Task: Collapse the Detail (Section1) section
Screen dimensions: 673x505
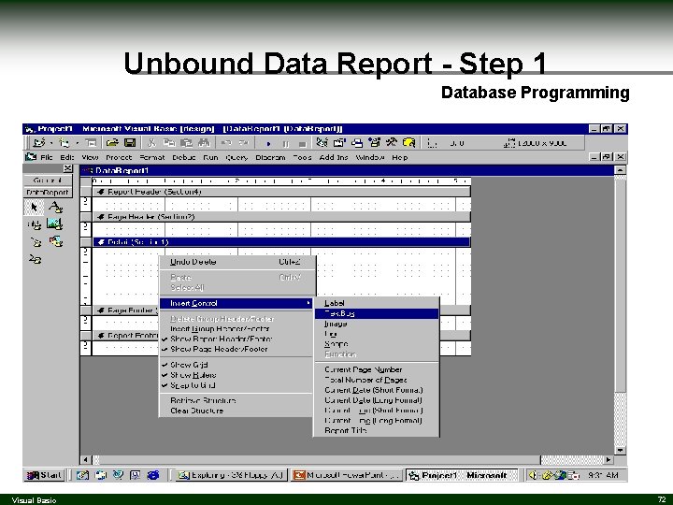Action: pos(101,242)
